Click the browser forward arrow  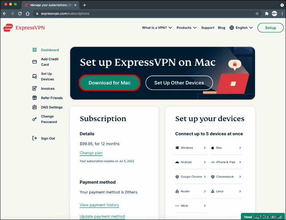point(12,13)
